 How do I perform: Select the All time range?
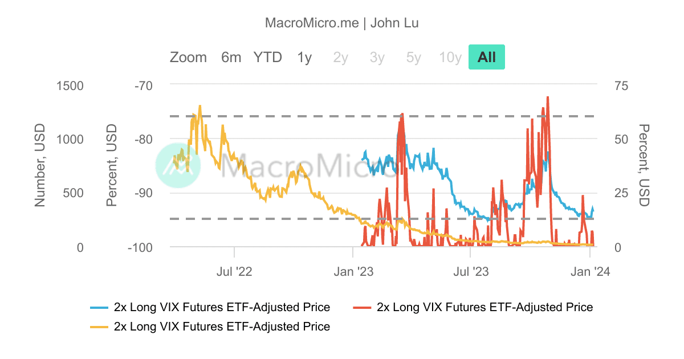486,57
